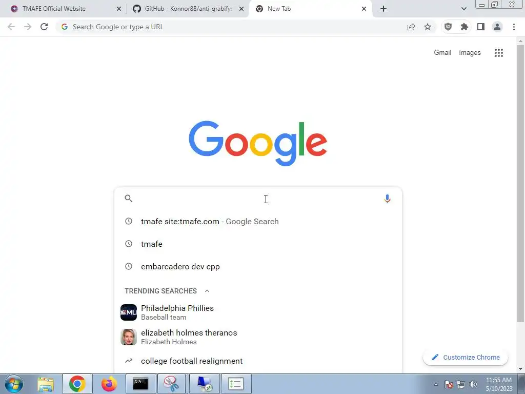This screenshot has height=394, width=525.
Task: Click the Google logo
Action: [258, 144]
